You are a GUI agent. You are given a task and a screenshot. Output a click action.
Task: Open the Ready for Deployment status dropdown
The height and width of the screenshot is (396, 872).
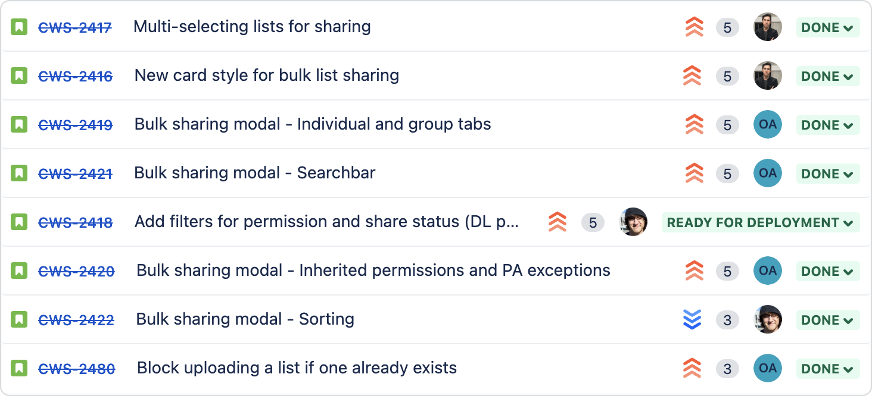(761, 222)
